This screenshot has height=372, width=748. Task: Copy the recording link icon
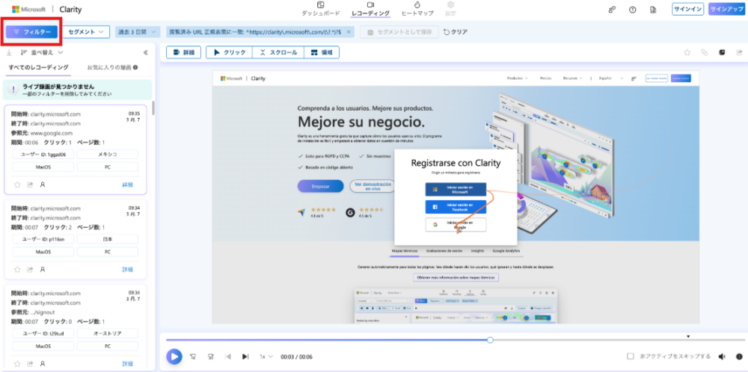(704, 52)
